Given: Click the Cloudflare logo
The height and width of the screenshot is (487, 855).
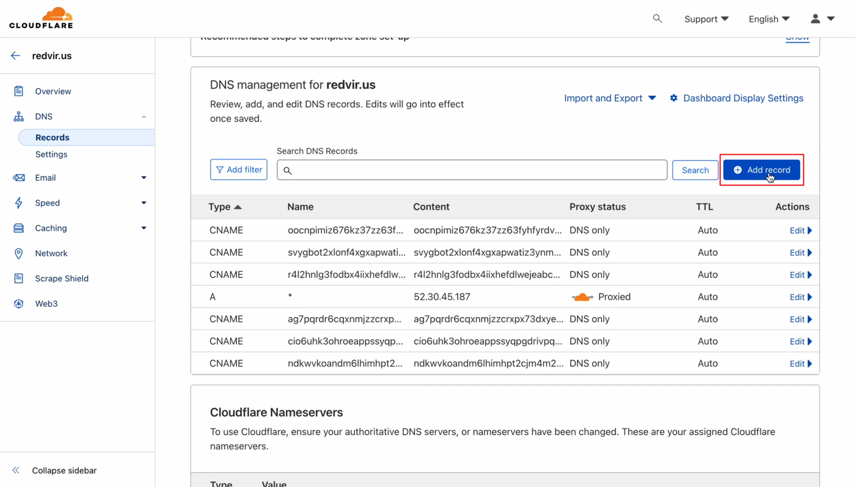Looking at the screenshot, I should (x=41, y=18).
